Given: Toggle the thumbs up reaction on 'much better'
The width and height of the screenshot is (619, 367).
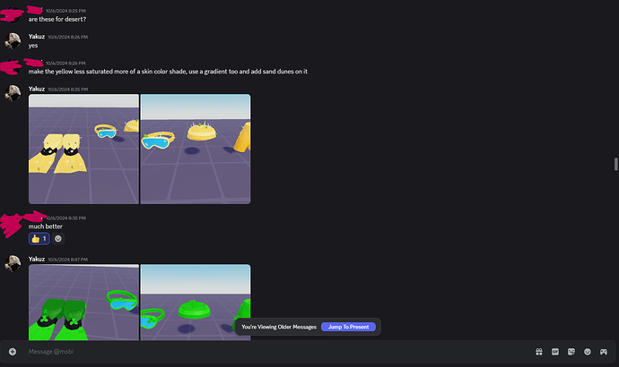Looking at the screenshot, I should click(39, 239).
